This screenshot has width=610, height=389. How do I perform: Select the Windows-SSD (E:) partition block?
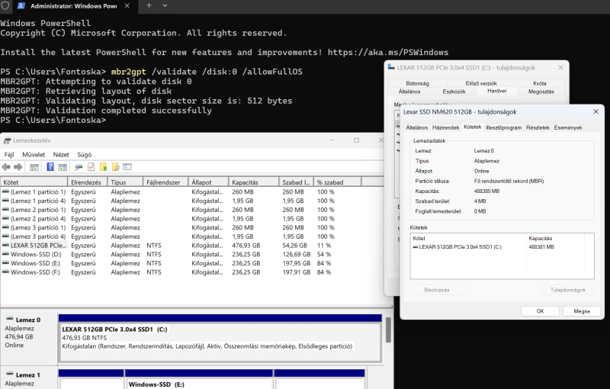pos(199,379)
